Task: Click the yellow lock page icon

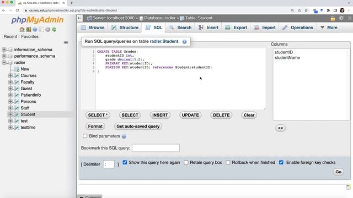Action: point(333,18)
